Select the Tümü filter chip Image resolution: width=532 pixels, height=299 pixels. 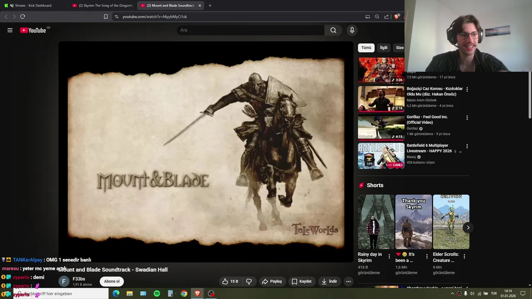point(366,48)
